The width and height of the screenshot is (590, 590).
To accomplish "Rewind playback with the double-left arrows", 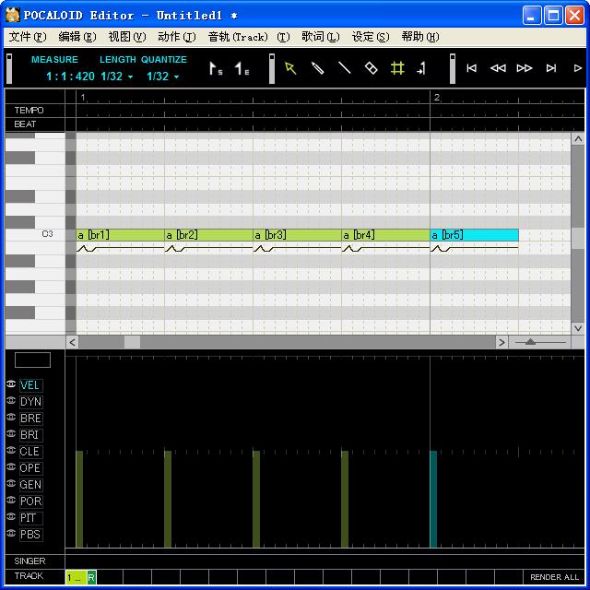I will point(498,68).
